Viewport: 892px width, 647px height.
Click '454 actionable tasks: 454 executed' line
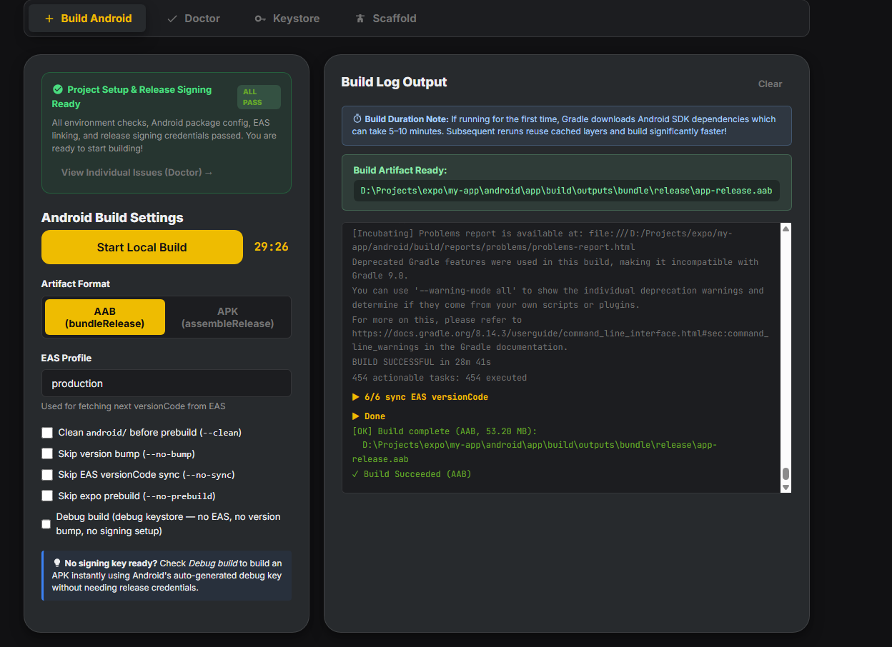pos(440,378)
